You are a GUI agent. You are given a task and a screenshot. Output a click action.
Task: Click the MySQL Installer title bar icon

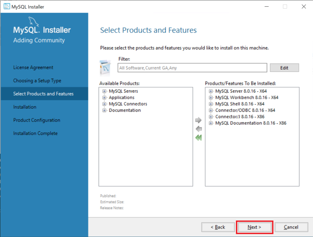pyautogui.click(x=6, y=7)
